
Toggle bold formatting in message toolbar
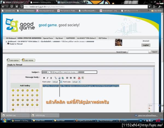(x=44, y=78)
